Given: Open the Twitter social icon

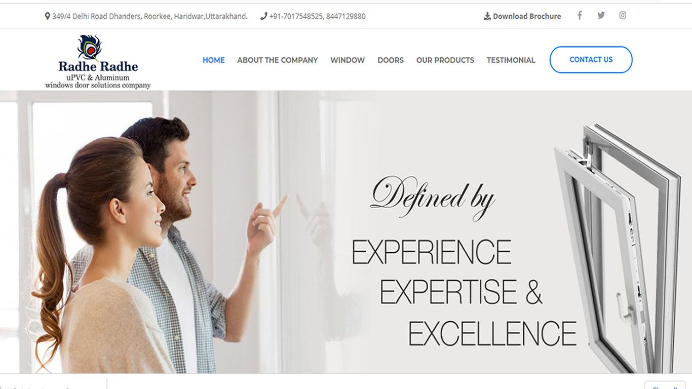Looking at the screenshot, I should (601, 16).
